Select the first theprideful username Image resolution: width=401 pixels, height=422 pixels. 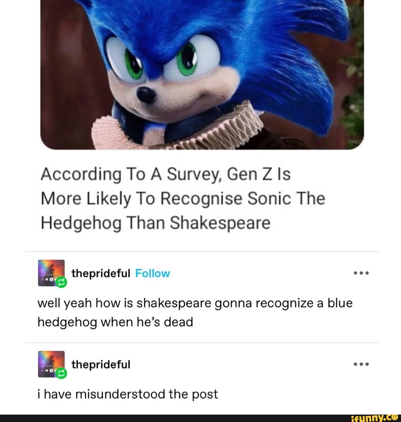[100, 273]
